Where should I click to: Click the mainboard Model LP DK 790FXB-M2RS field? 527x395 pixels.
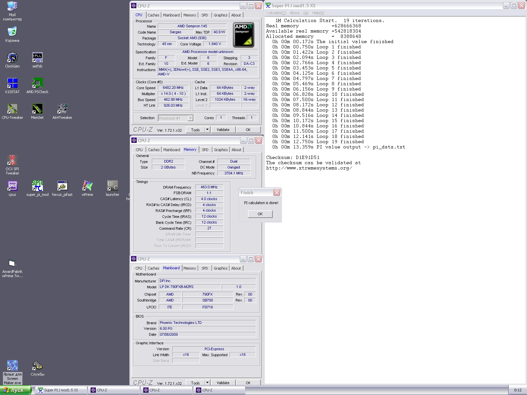[190, 287]
